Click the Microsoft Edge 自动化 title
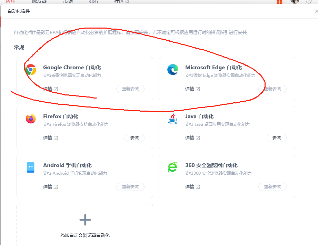The height and width of the screenshot is (245, 318). [x=213, y=68]
